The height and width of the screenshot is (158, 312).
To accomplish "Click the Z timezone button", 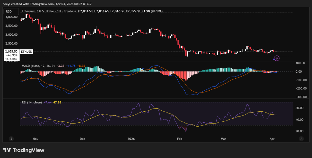I will pyautogui.click(x=11, y=138).
